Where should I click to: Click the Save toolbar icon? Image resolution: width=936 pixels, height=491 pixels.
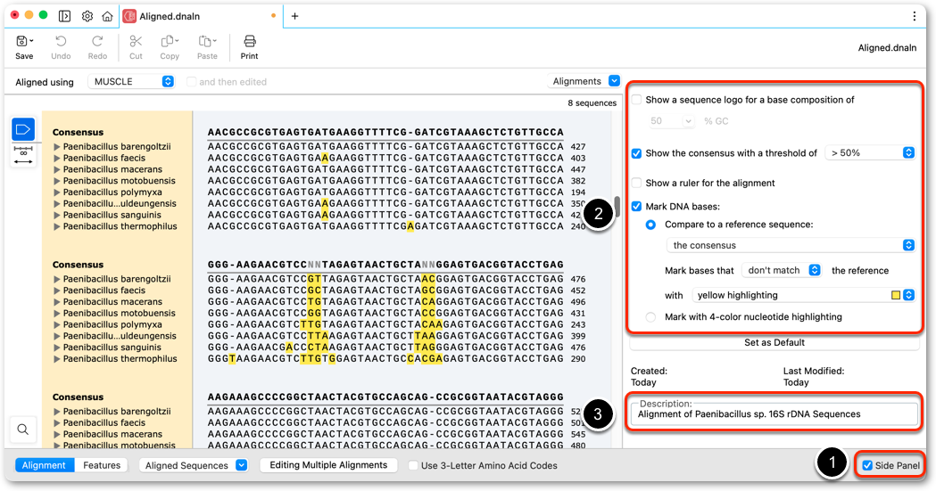pyautogui.click(x=24, y=41)
